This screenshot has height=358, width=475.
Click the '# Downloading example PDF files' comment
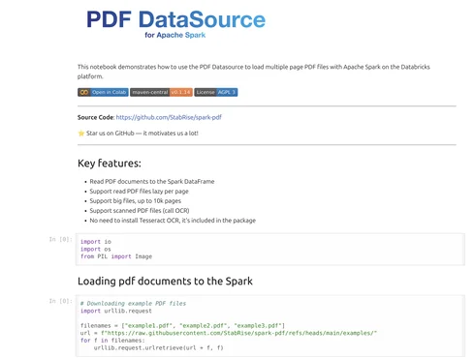(133, 304)
